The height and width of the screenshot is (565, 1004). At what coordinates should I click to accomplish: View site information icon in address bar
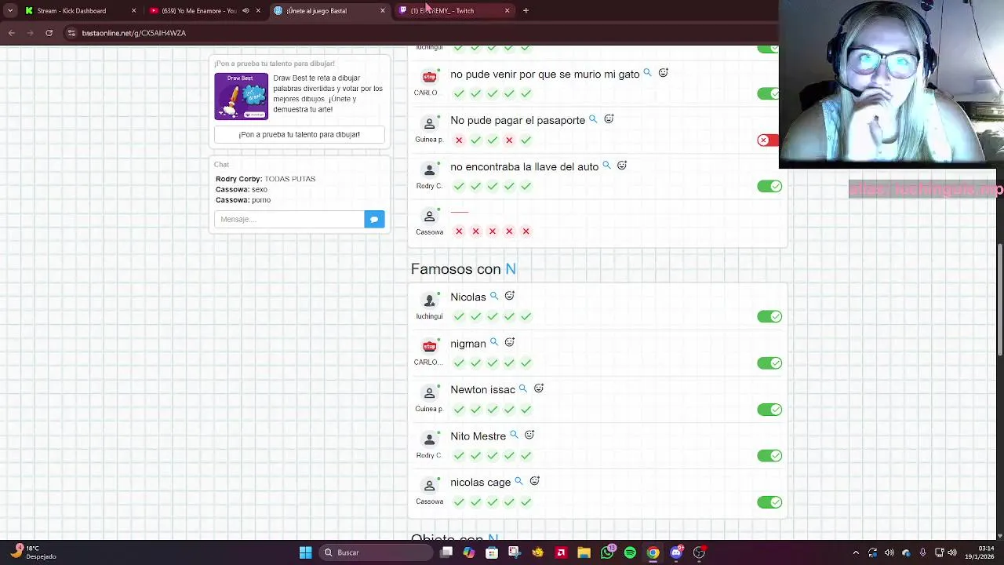(x=71, y=33)
